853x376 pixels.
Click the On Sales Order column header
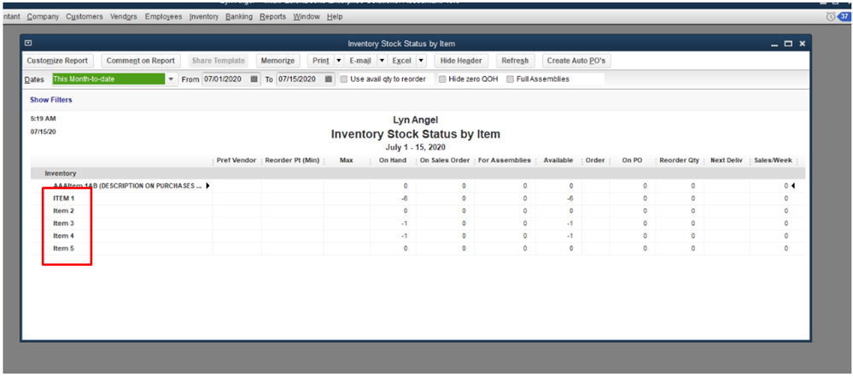click(445, 161)
